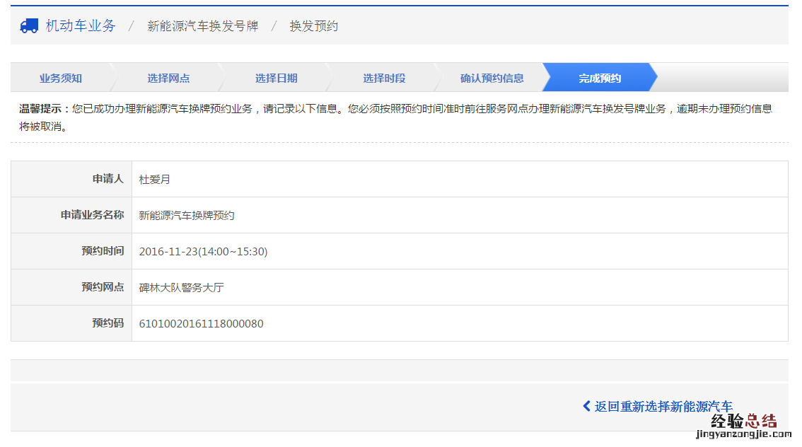Viewport: 802px width, 447px height.
Task: Jump to the 确认预约信息 step
Action: (x=492, y=78)
